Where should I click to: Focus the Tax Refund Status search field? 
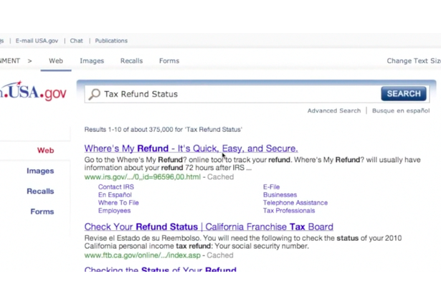pos(234,94)
